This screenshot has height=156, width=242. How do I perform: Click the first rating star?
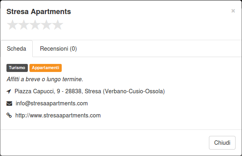click(13, 25)
